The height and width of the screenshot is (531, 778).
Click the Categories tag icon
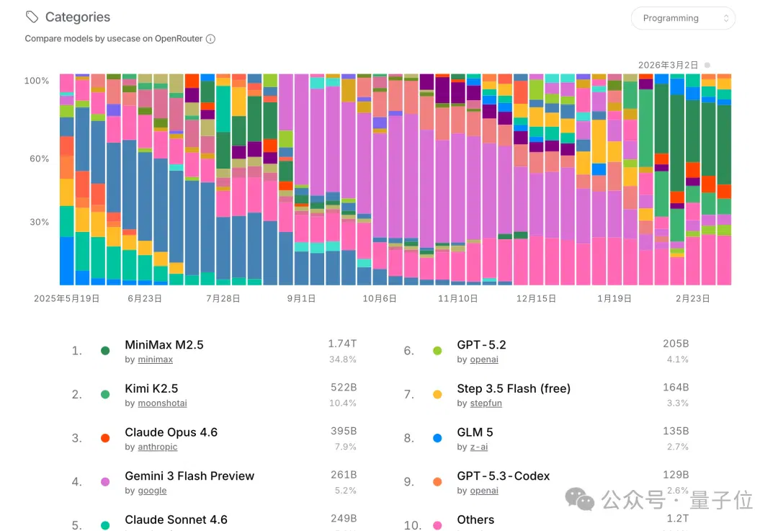[32, 17]
